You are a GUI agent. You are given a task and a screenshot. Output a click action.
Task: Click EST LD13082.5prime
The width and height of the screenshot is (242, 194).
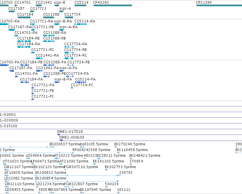19,178
